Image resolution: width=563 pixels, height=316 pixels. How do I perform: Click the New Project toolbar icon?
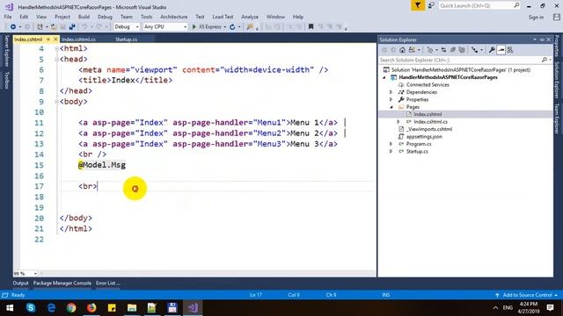[40, 27]
